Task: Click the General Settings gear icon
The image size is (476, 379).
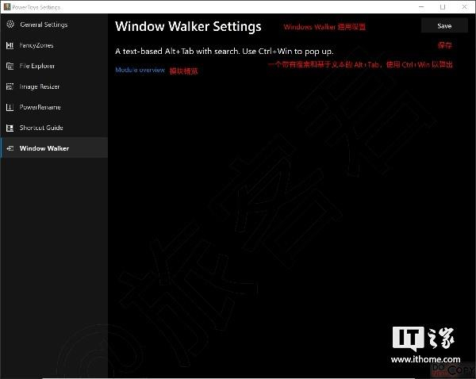Action: coord(10,25)
